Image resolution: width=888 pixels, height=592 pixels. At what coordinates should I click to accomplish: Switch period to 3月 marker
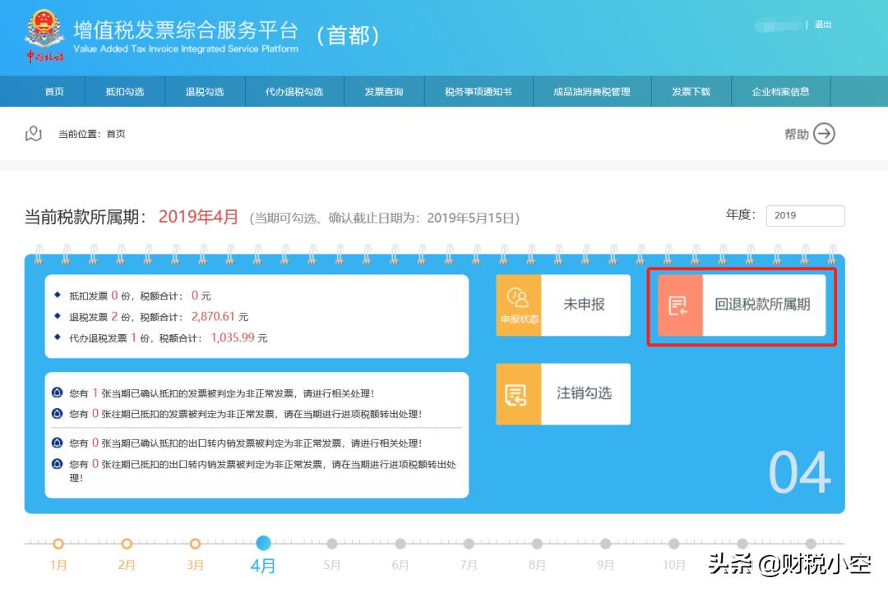click(x=195, y=543)
